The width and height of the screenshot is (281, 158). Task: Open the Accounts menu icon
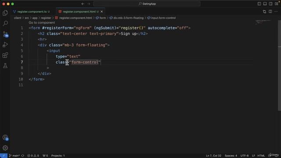(5, 137)
